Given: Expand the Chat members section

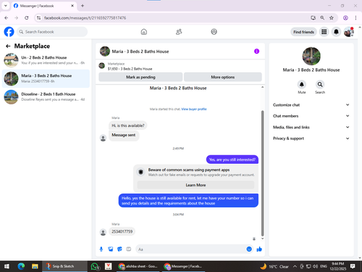Looking at the screenshot, I should [x=311, y=116].
